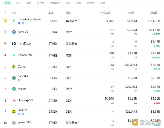The width and height of the screenshot is (164, 128).
Task: Click the shield badge under pancake
Action: (19, 80)
